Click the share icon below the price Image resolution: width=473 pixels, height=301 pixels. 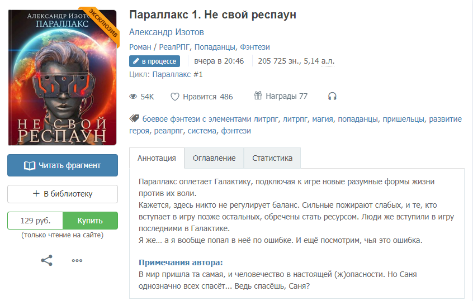[47, 260]
